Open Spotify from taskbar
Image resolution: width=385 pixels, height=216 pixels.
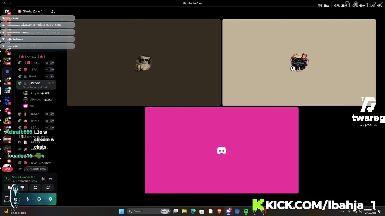pos(246,211)
